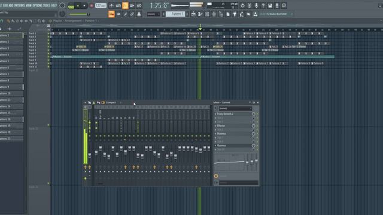383x215 pixels.
Task: Open the piano roll view icon
Action: (200, 14)
